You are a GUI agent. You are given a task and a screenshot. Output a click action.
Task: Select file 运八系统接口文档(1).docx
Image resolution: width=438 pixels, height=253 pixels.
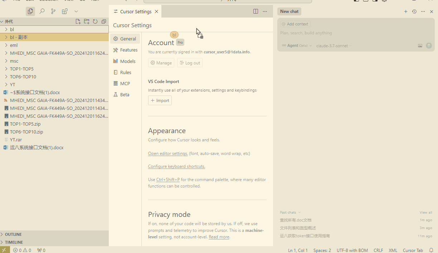pos(54,147)
